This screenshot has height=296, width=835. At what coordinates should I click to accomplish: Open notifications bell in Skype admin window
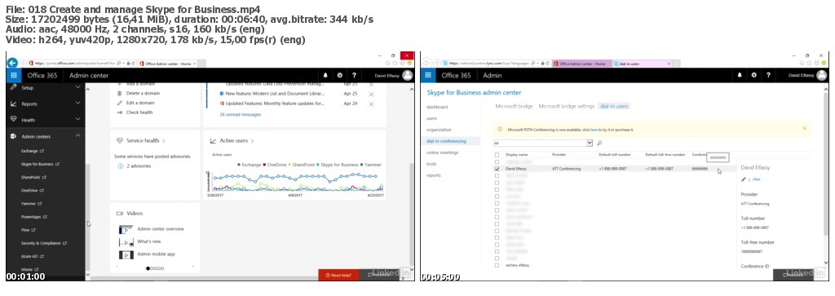coord(740,76)
